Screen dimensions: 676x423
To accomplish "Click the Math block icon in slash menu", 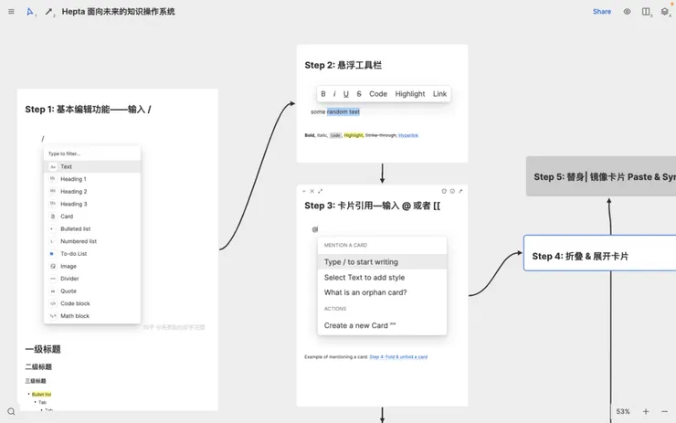I will [53, 316].
